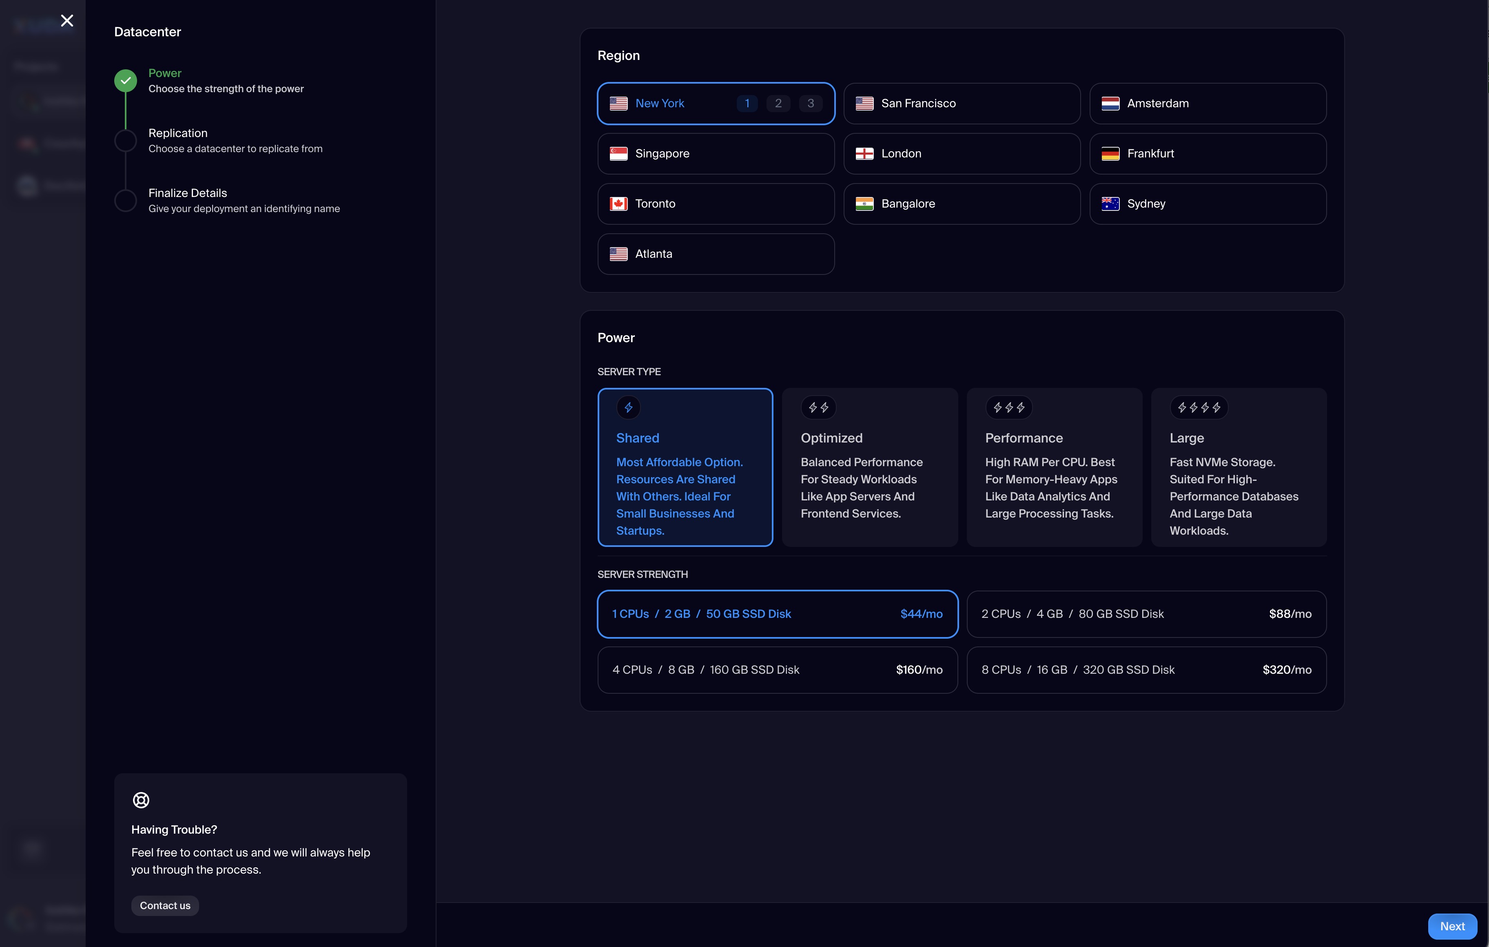
Task: Select the Frankfurt region
Action: (1207, 154)
